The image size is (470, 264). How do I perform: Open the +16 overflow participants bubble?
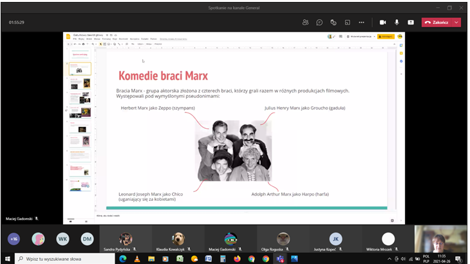click(x=14, y=239)
